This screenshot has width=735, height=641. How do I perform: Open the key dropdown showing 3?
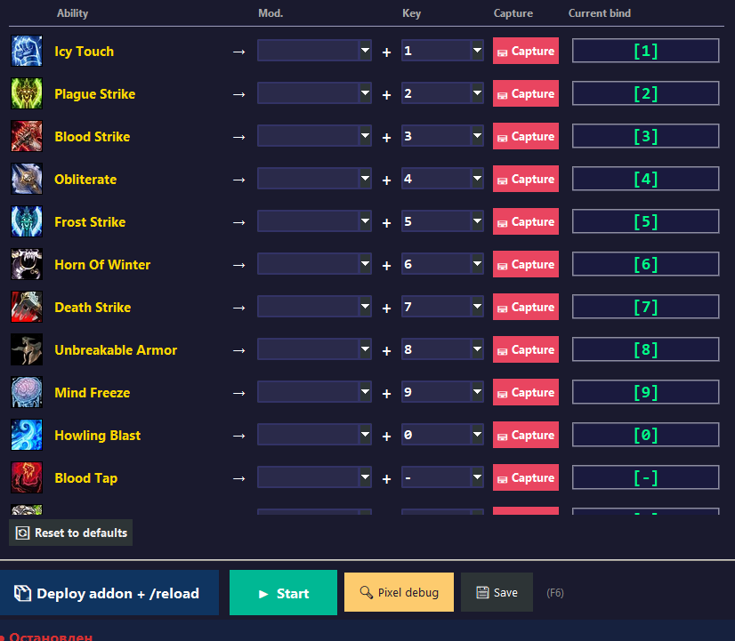click(442, 135)
